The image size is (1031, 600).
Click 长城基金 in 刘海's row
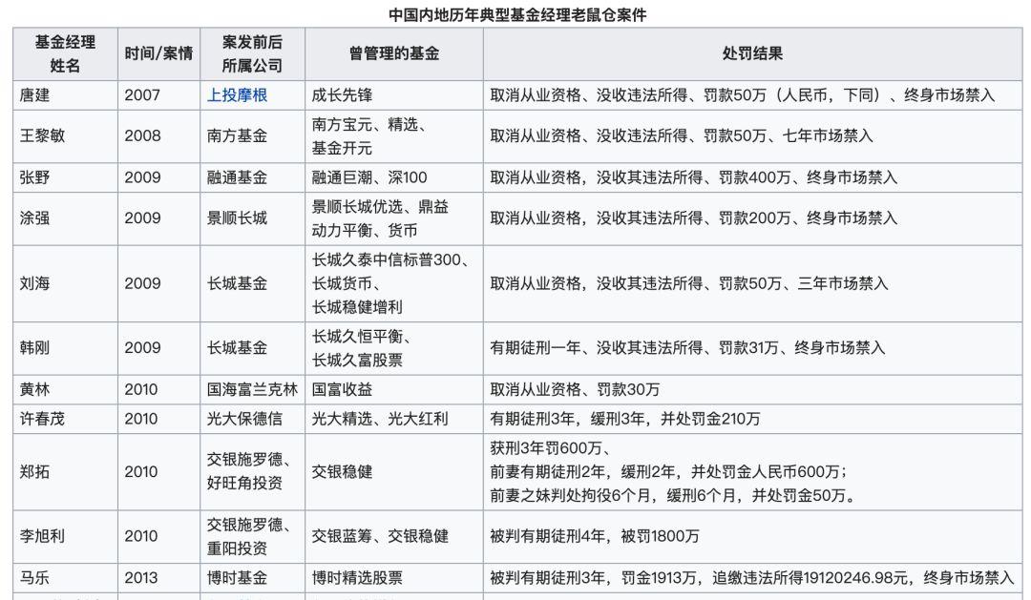[237, 283]
